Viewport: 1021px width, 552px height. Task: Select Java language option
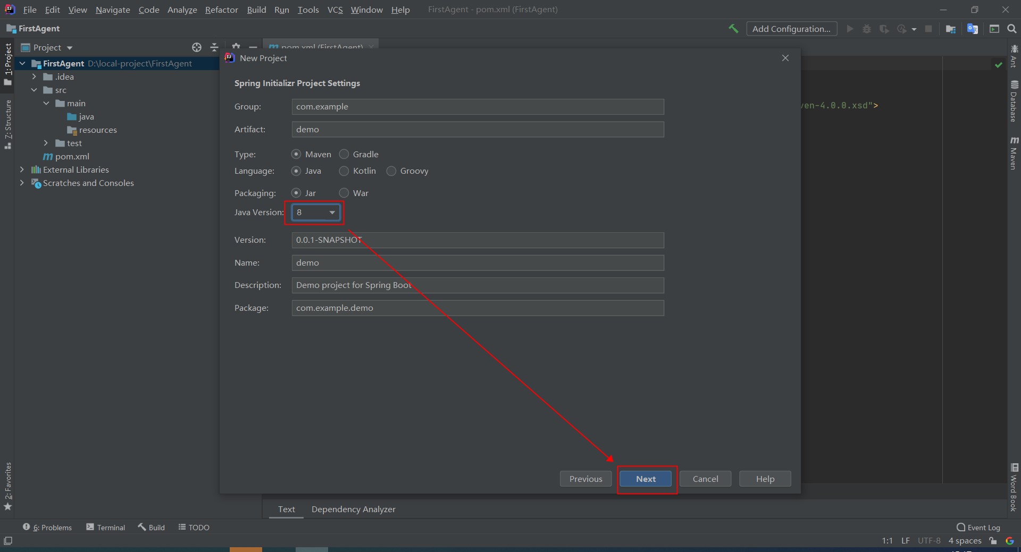[x=306, y=171]
